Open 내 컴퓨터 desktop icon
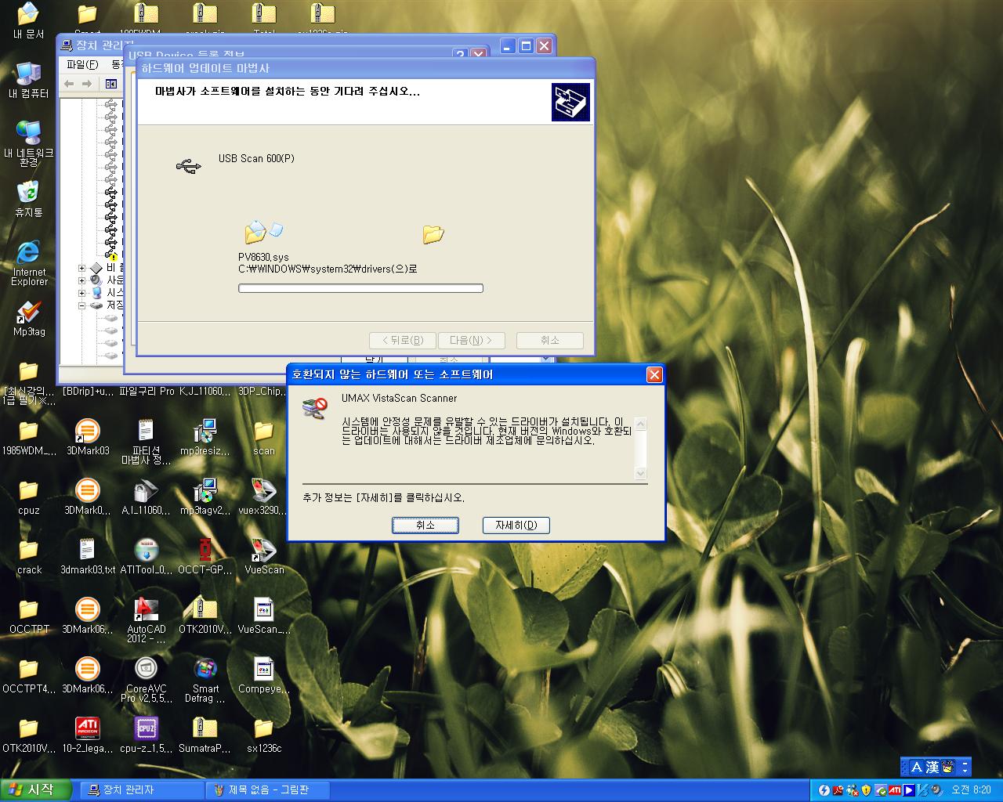 click(x=29, y=81)
